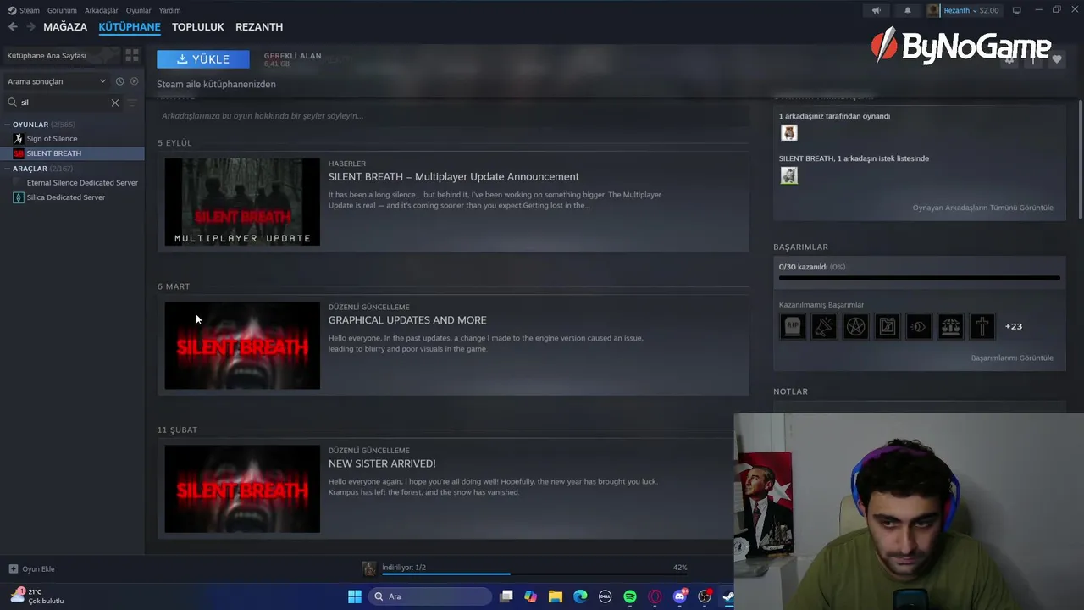Collapse the ARAÇLAR category
This screenshot has height=610, width=1084.
pyautogui.click(x=7, y=169)
